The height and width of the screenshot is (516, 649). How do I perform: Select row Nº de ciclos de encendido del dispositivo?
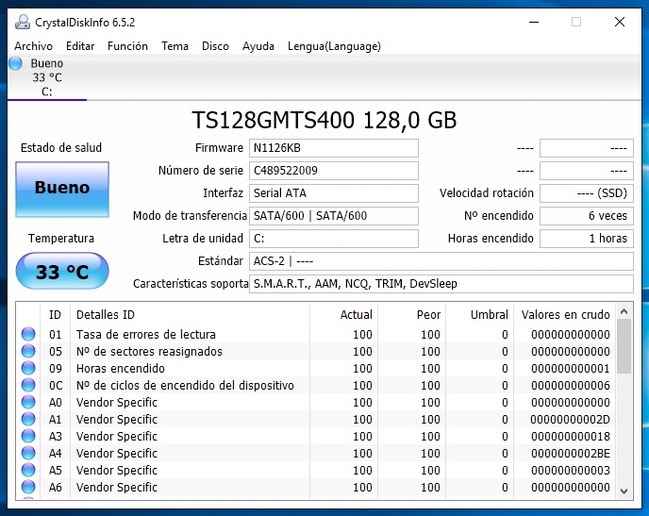[316, 385]
